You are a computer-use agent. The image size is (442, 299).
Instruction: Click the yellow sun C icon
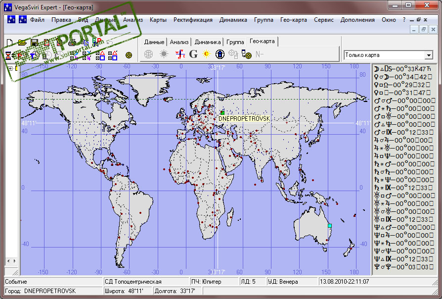pyautogui.click(x=206, y=54)
